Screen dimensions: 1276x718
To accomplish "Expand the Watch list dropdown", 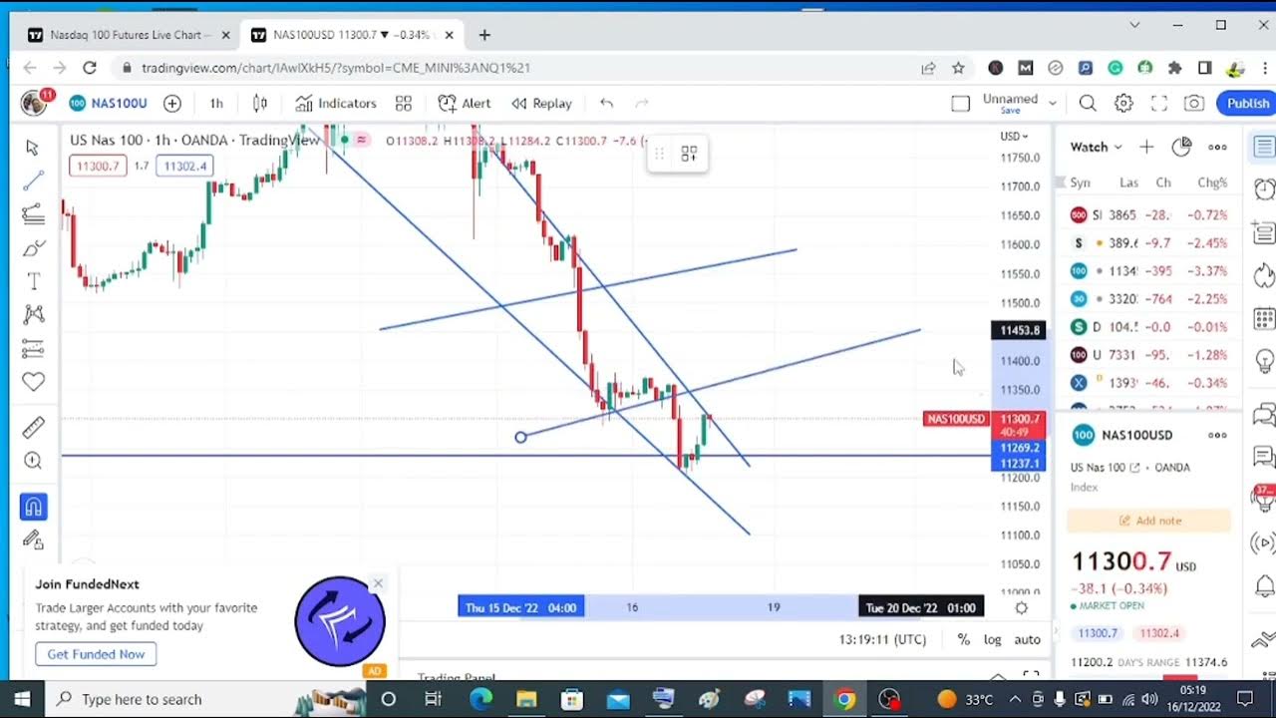I will pos(1093,147).
